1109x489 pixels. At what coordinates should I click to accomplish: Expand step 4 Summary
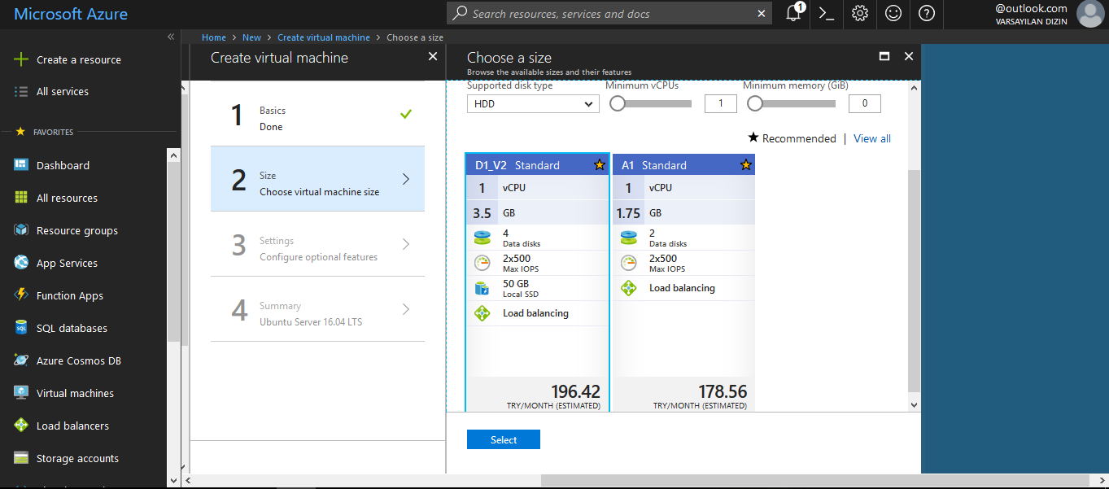pos(317,309)
